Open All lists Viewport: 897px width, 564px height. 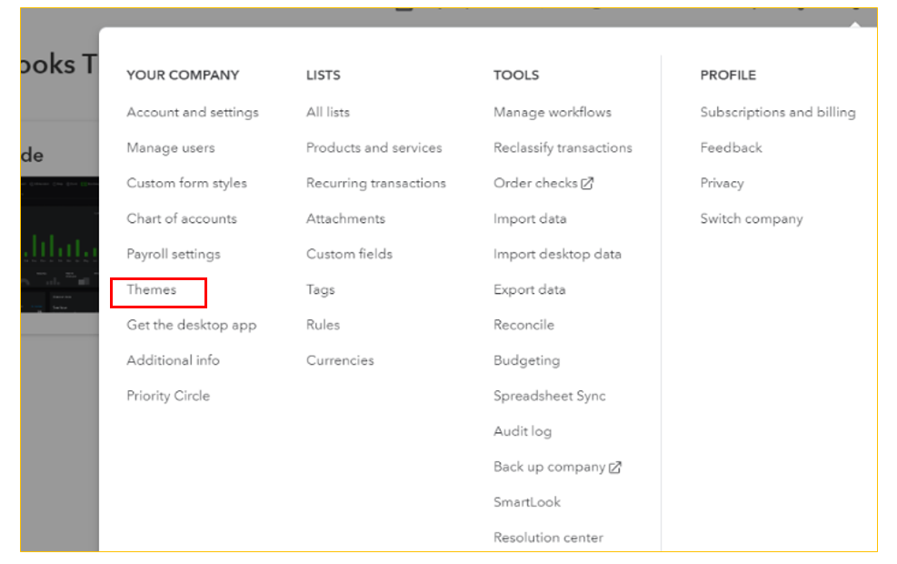click(x=328, y=112)
